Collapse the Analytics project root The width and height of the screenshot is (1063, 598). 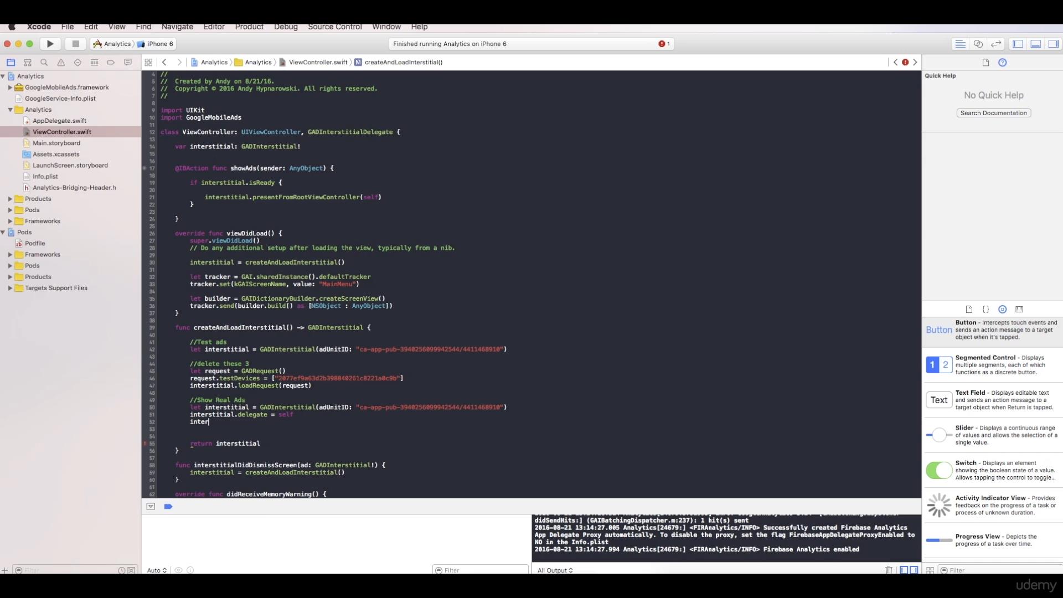tap(3, 76)
